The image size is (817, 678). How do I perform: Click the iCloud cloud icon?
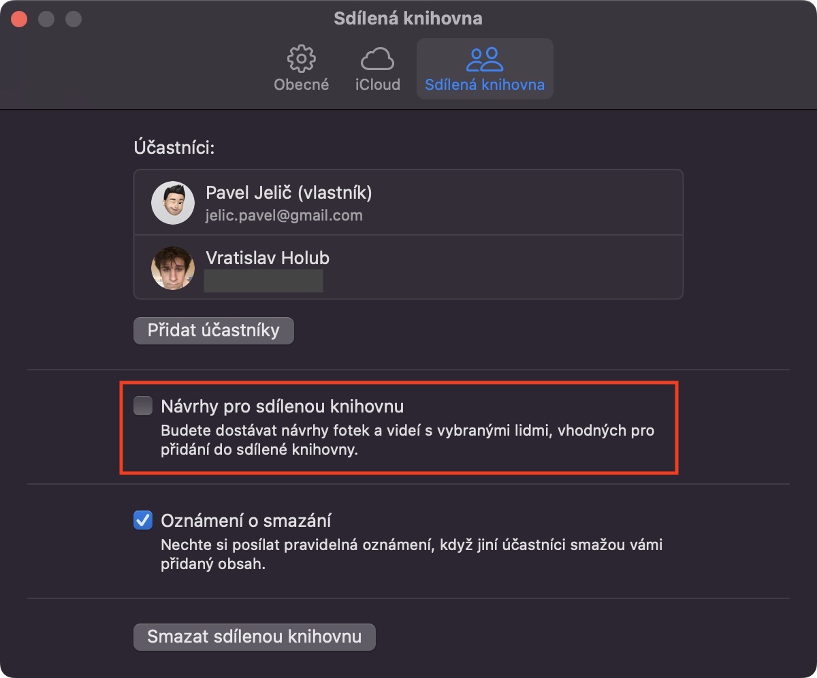[377, 59]
